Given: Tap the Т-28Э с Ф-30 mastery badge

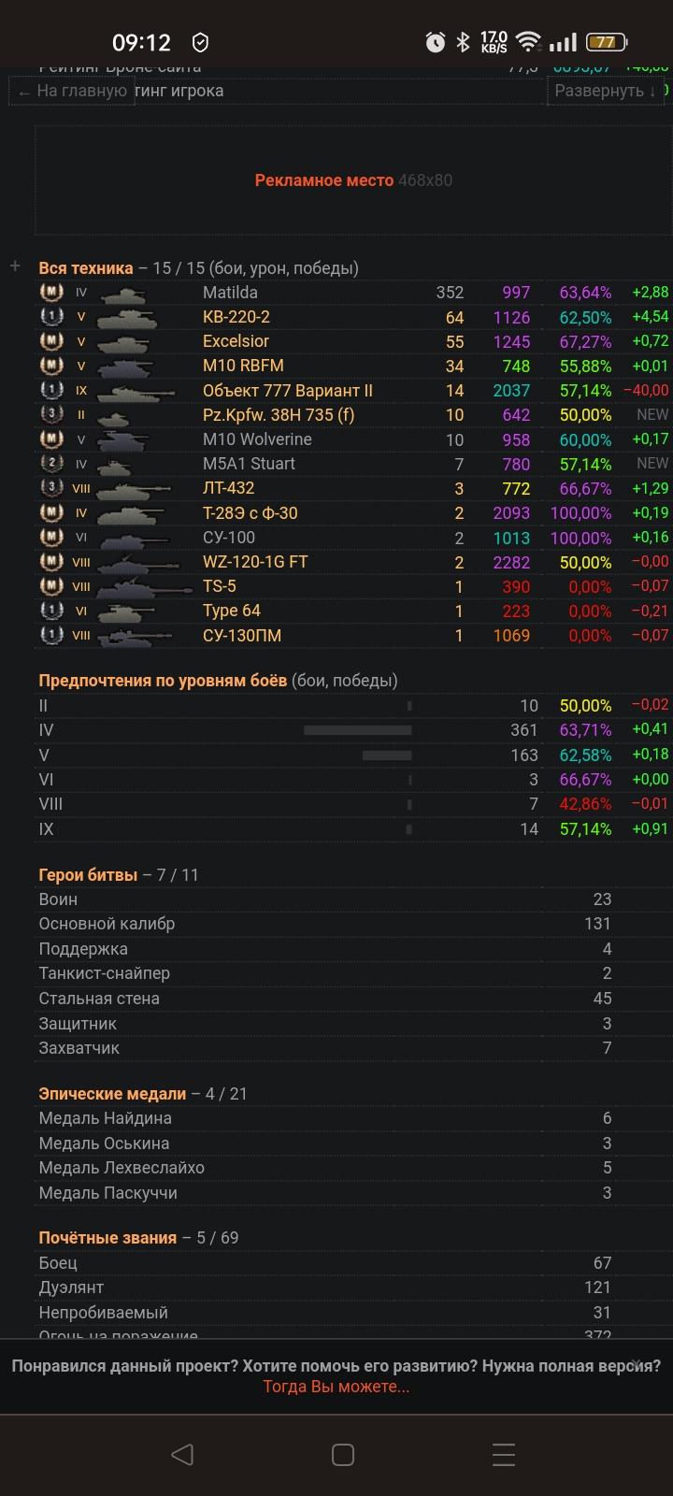Looking at the screenshot, I should (x=51, y=512).
